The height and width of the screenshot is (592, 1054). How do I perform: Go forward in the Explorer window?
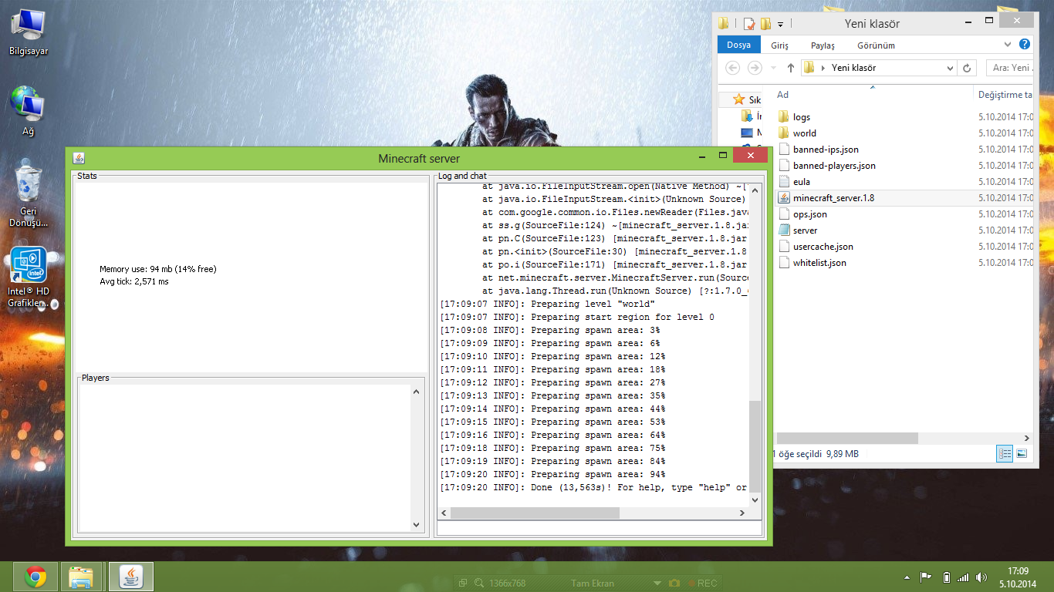755,68
